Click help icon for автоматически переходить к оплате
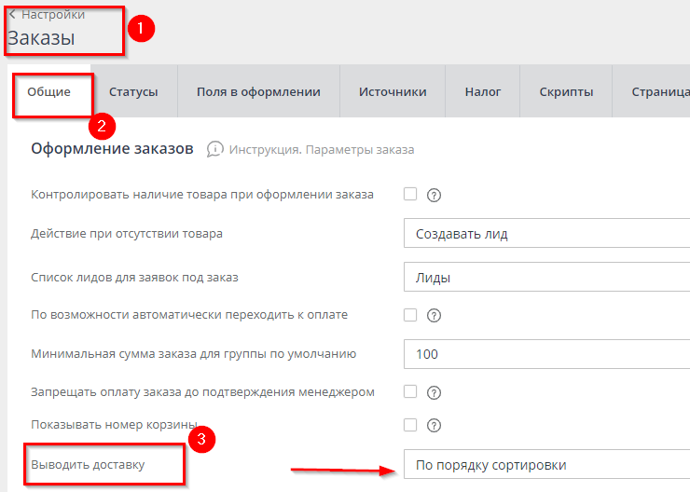The image size is (690, 492). (433, 315)
